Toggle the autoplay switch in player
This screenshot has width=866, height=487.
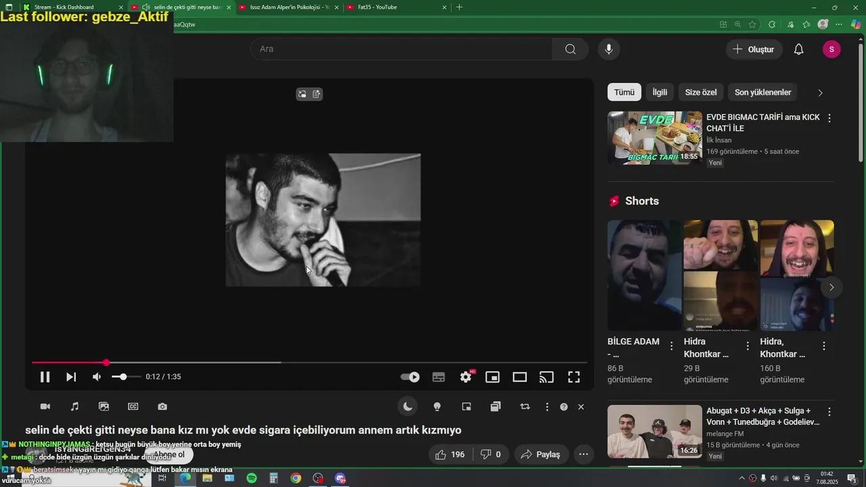410,377
